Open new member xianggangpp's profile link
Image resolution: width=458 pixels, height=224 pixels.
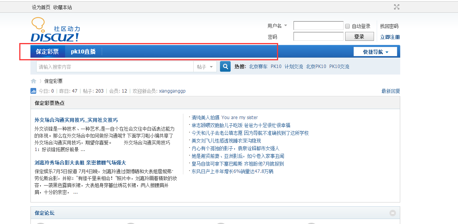tap(172, 91)
